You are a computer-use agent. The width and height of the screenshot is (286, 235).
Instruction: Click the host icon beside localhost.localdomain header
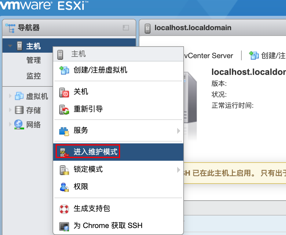pyautogui.click(x=148, y=28)
